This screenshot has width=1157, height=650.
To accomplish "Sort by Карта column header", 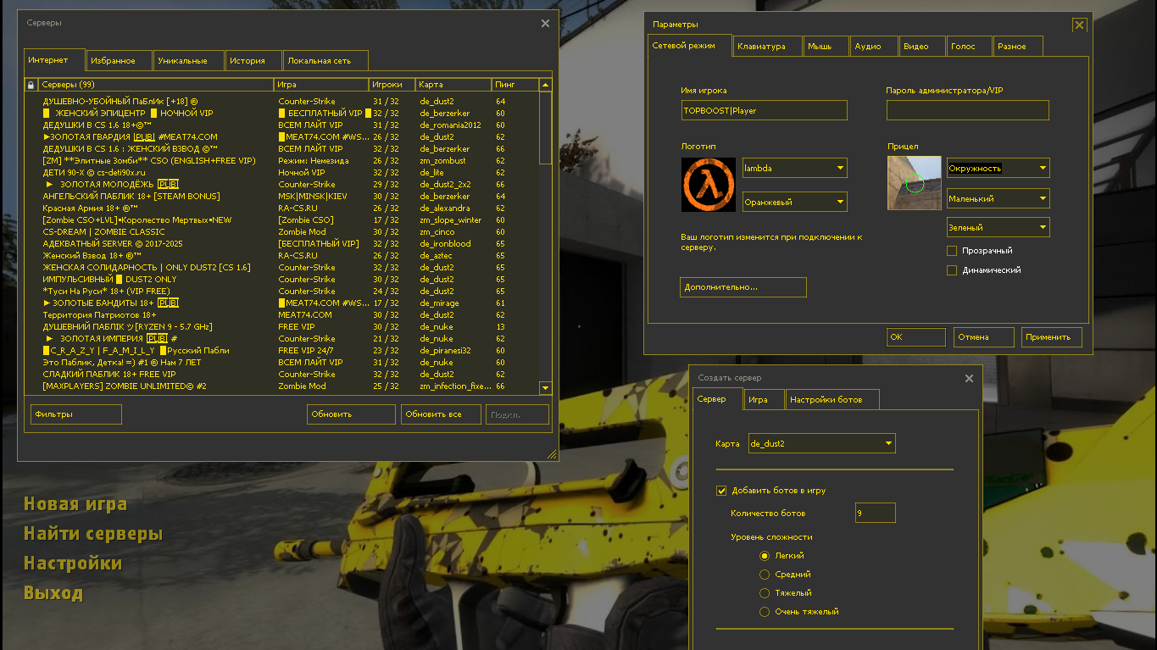I will pos(453,85).
